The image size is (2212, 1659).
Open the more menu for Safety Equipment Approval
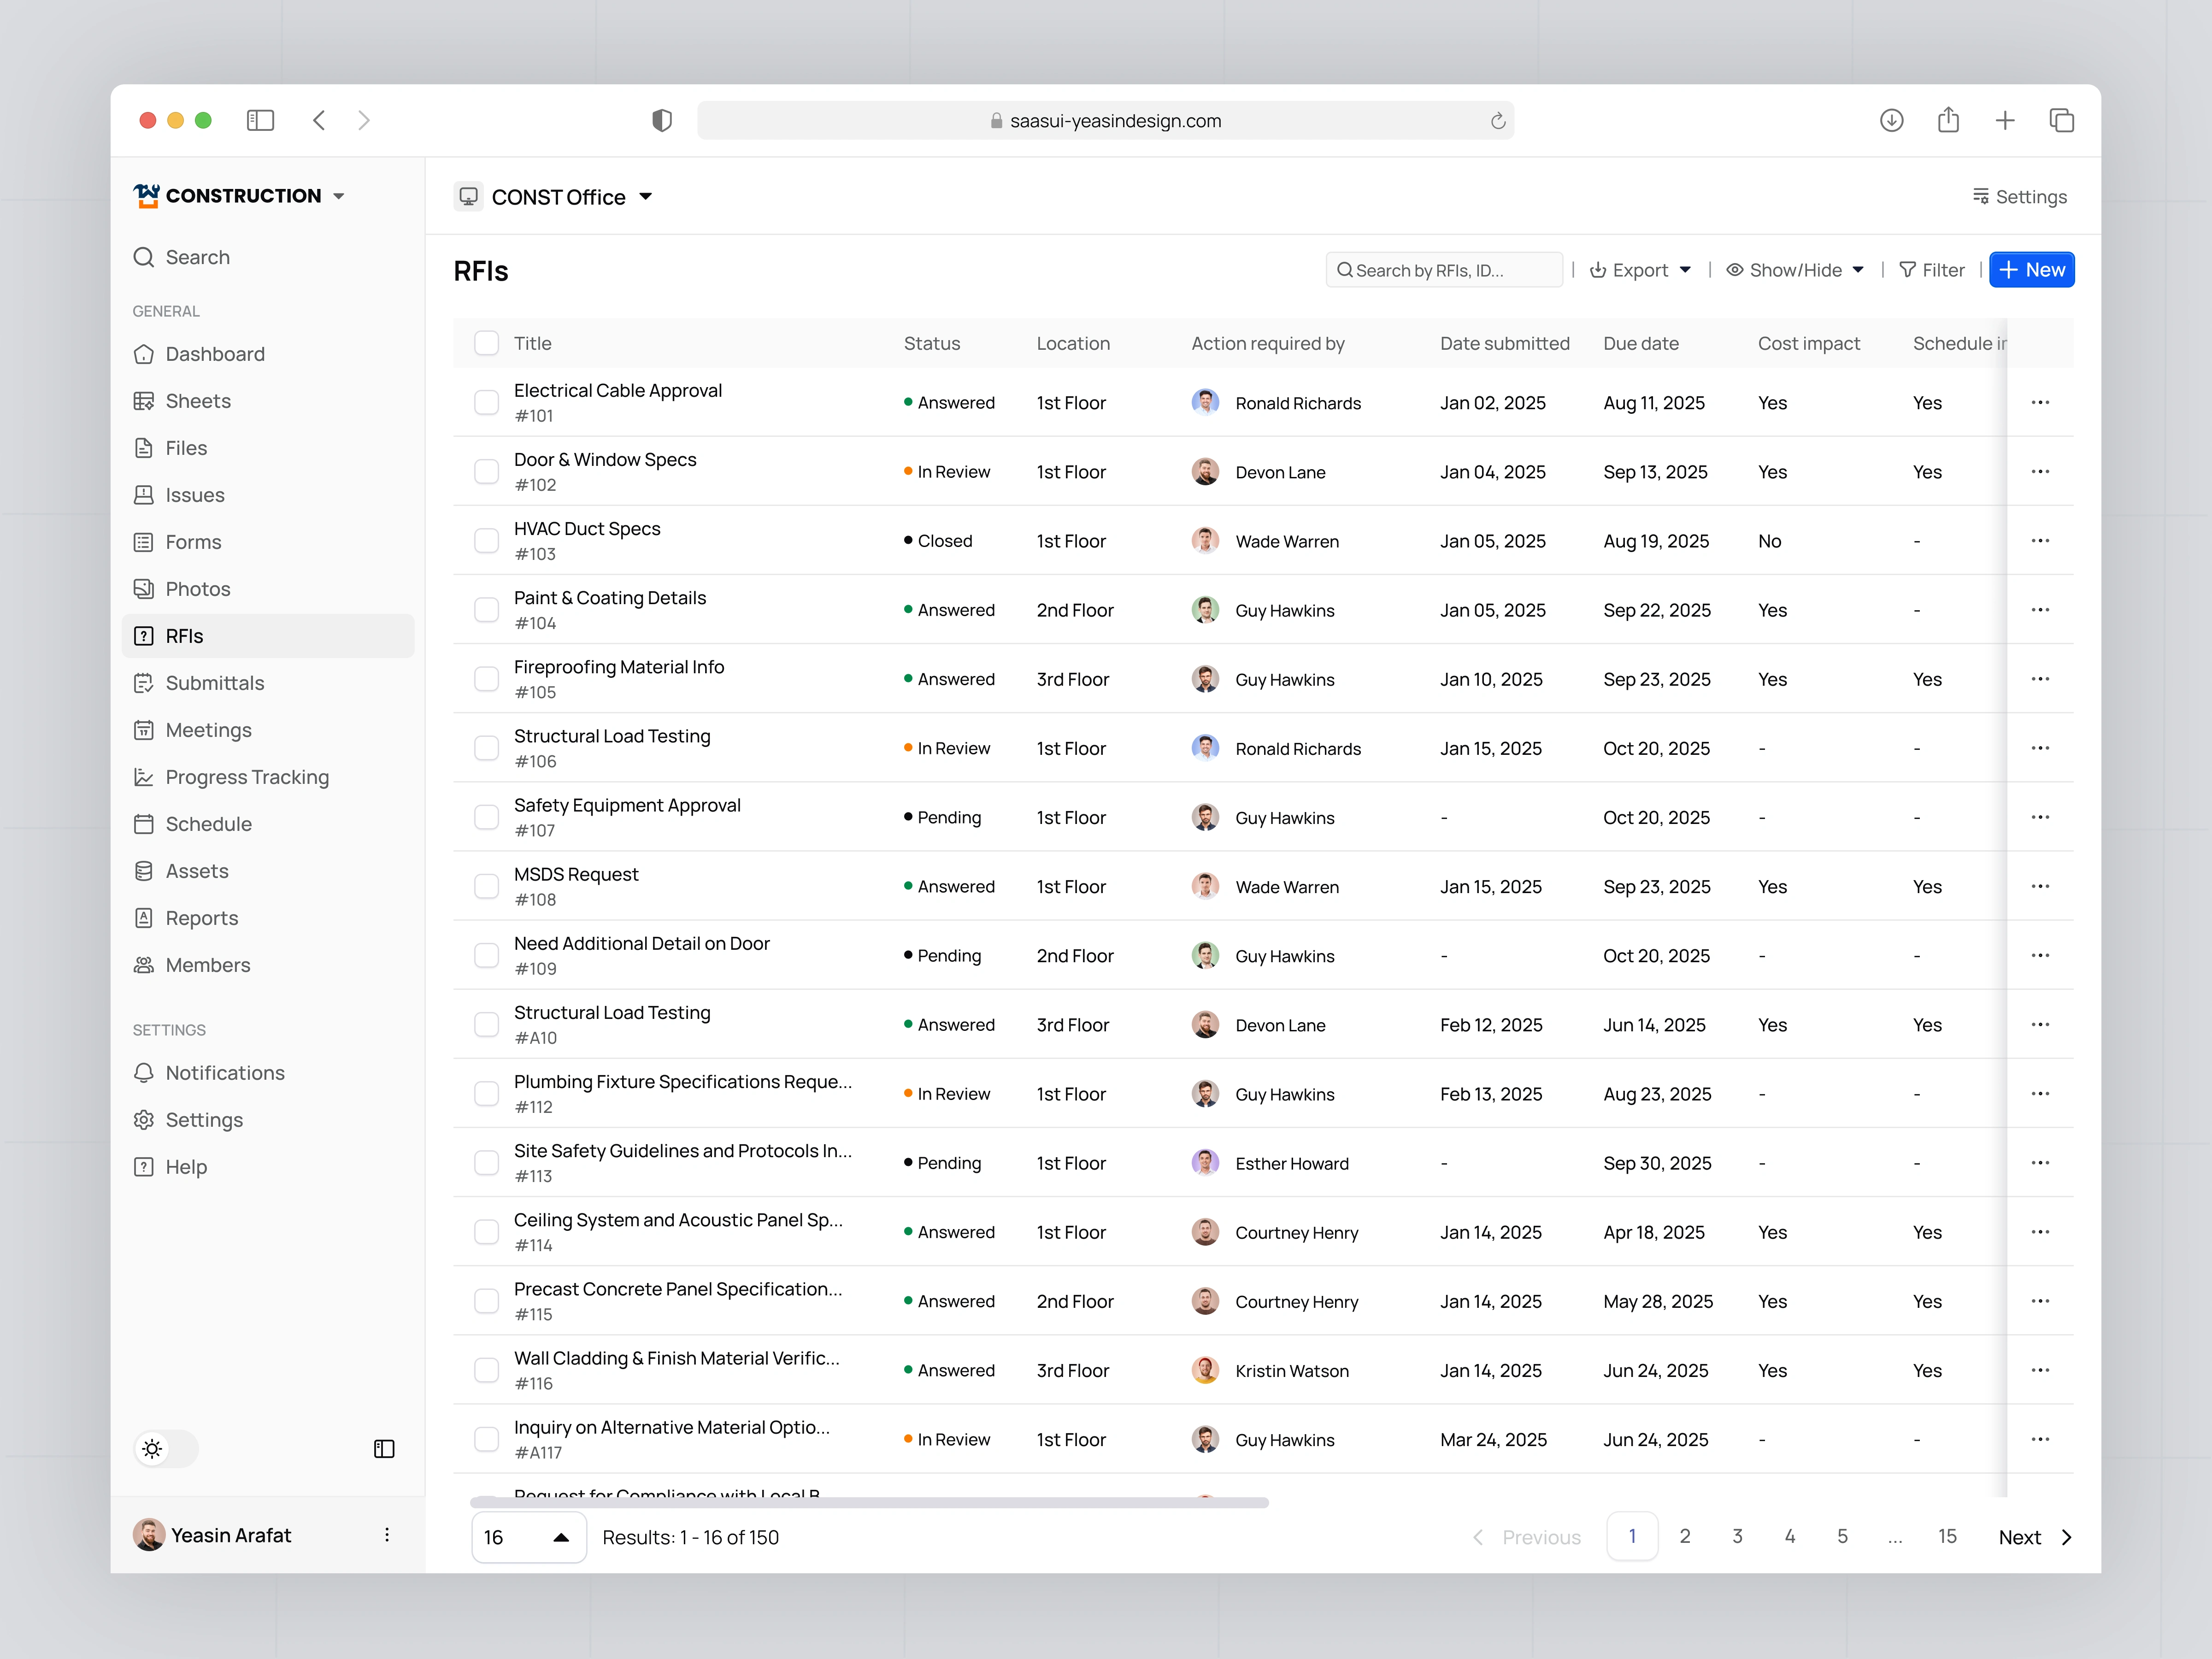pyautogui.click(x=2040, y=817)
